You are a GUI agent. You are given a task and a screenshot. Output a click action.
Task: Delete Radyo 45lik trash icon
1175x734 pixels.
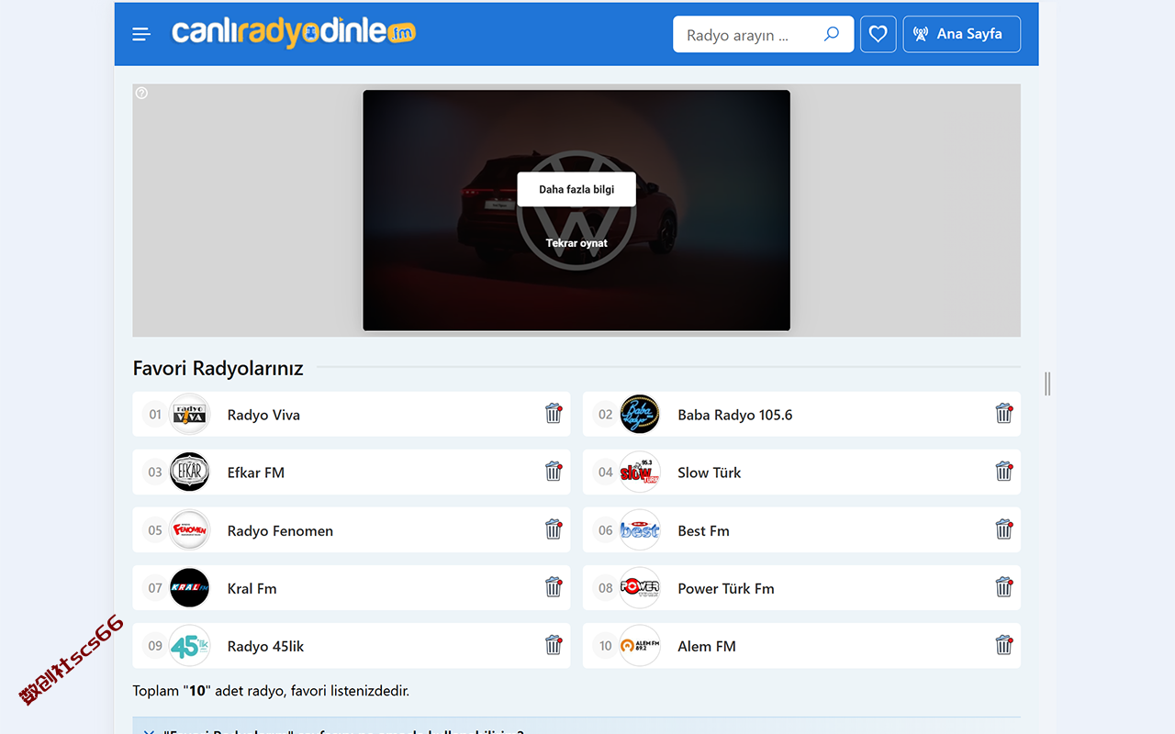pyautogui.click(x=554, y=645)
